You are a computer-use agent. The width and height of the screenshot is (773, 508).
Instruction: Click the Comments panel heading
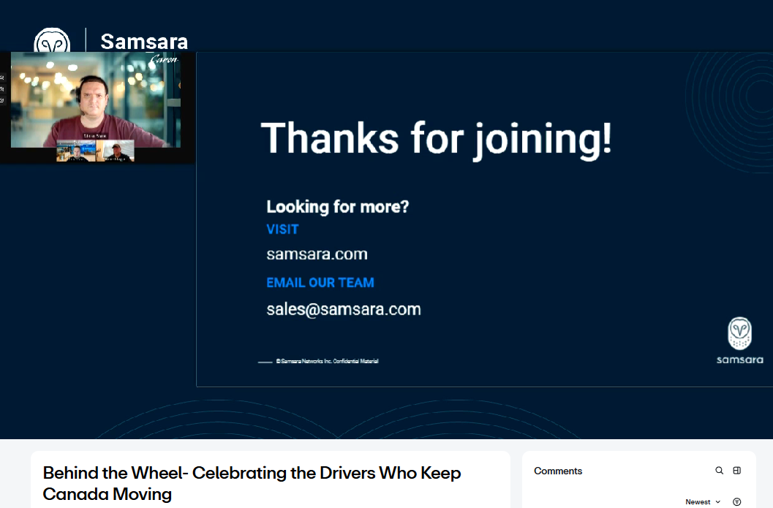click(558, 471)
